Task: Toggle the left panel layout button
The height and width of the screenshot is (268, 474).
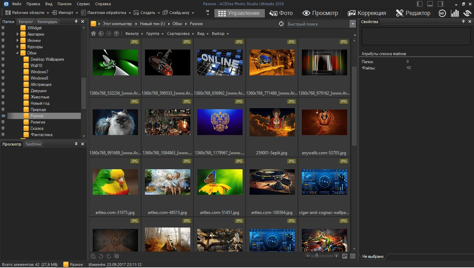Action: click(420, 4)
